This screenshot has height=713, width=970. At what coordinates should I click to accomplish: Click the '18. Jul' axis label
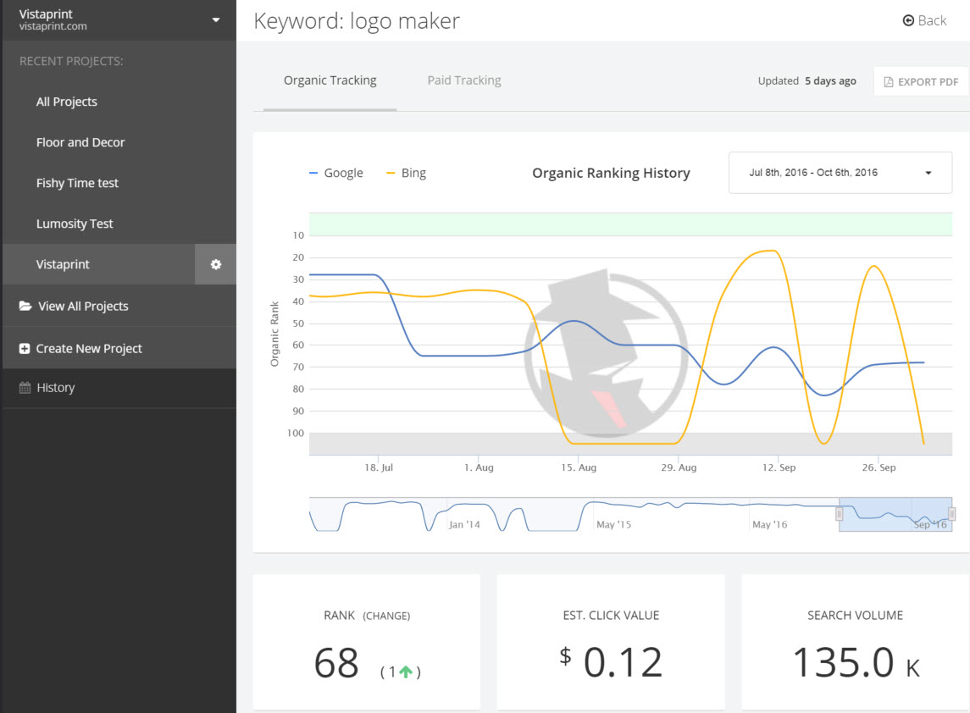click(x=379, y=467)
